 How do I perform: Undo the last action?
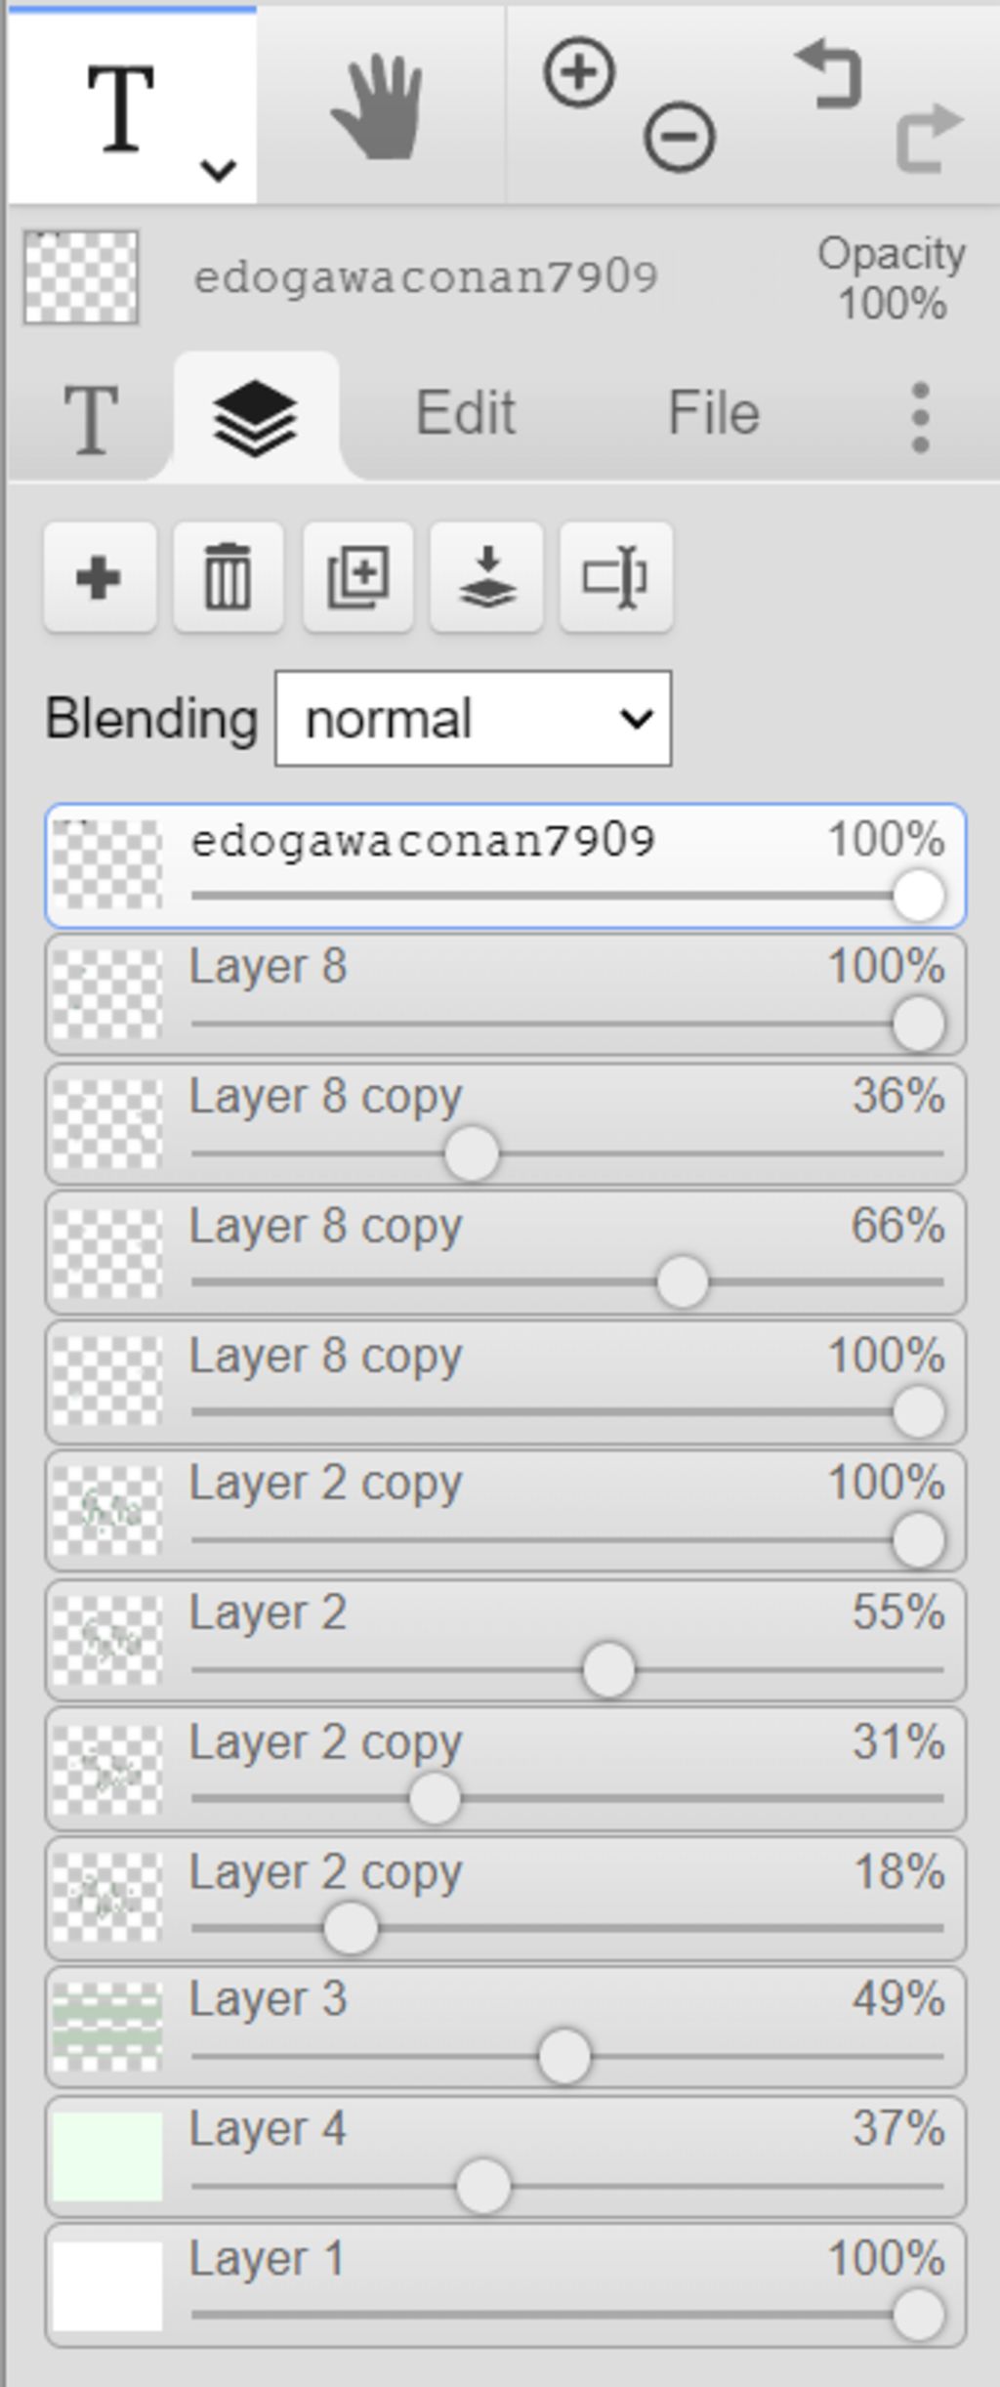[829, 74]
